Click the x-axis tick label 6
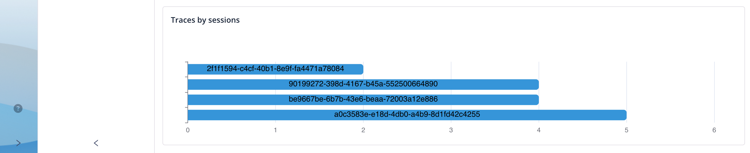 pos(714,130)
